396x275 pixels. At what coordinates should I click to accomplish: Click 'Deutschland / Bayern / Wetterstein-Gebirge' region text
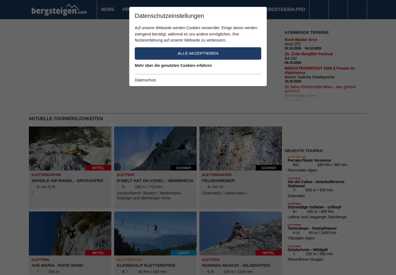[x=149, y=196]
